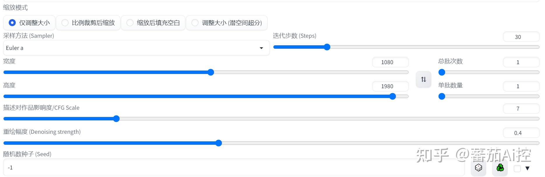Click the CFG Scale slider handle
This screenshot has width=545, height=177.
116,119
